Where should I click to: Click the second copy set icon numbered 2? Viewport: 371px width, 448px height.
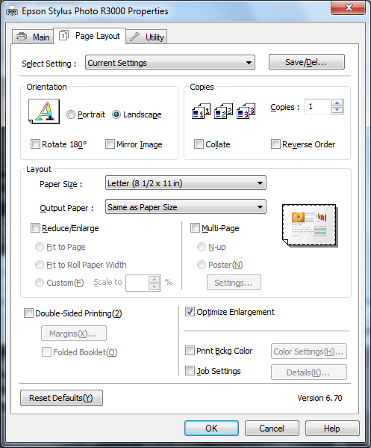223,111
